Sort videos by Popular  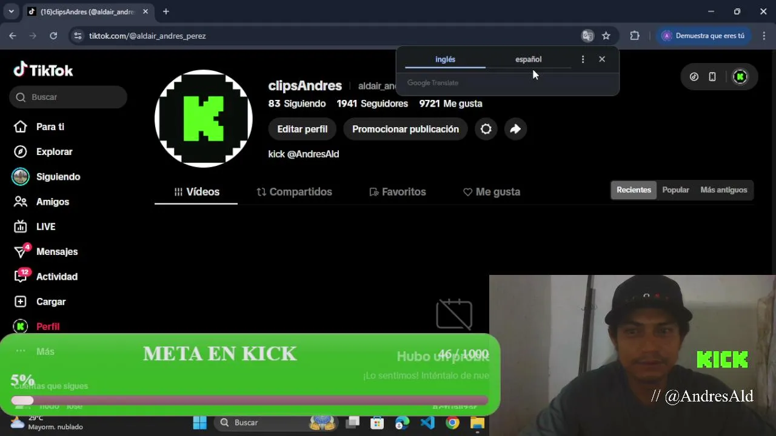[675, 190]
